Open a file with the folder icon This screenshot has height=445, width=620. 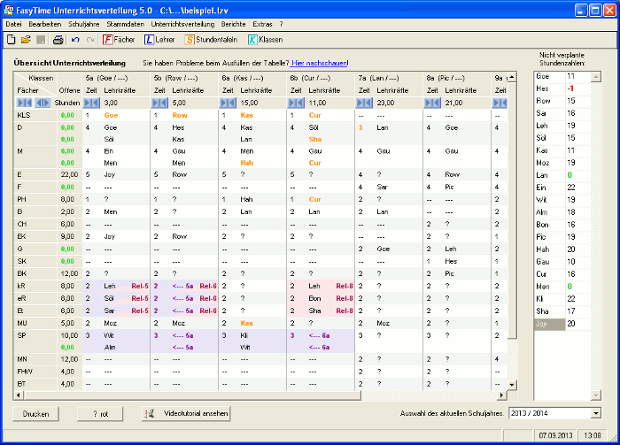(x=25, y=40)
